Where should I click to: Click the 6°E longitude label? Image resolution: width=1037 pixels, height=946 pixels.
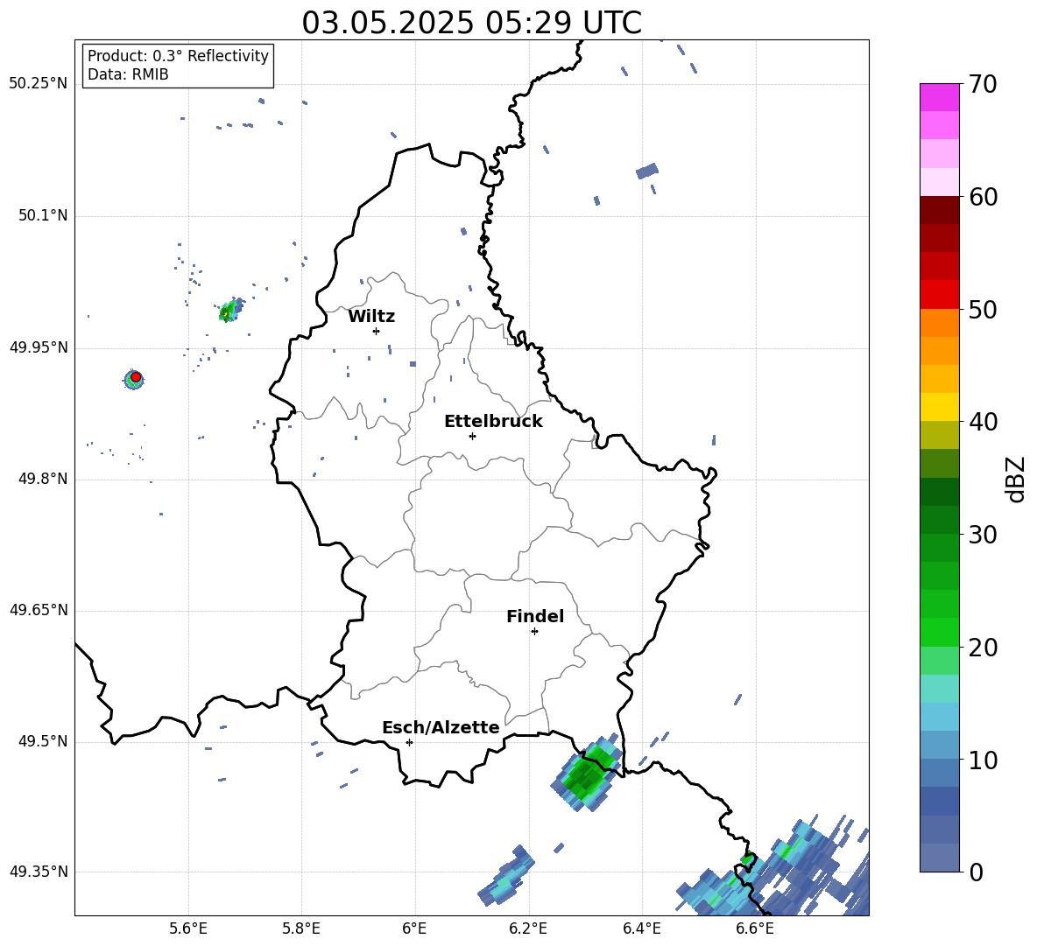414,928
